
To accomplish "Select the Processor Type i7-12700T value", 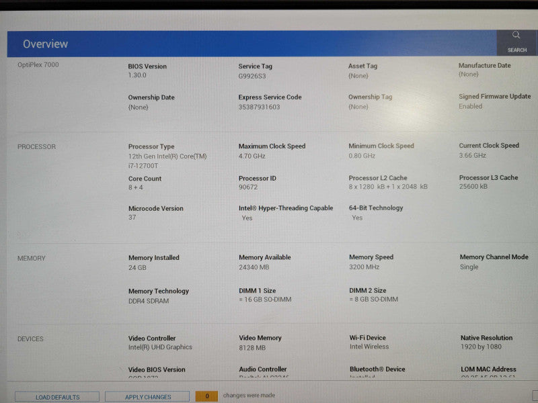I will pos(167,161).
